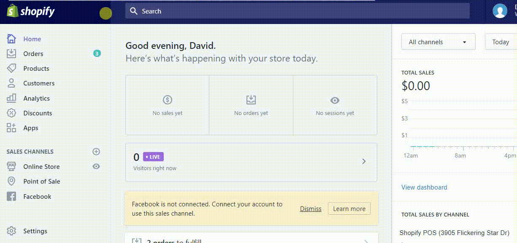Click the Learn more button
The height and width of the screenshot is (243, 517).
(349, 208)
